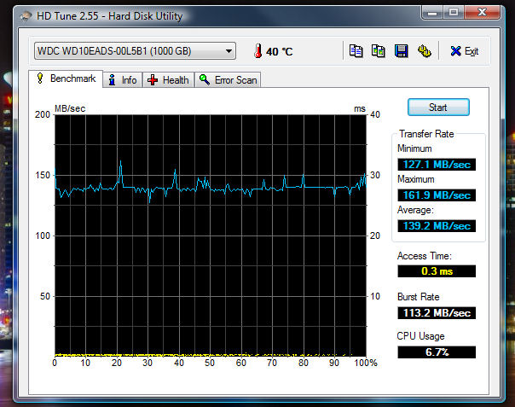Viewport: 515px width, 407px height.
Task: Click the save screenshot floppy disk icon
Action: (401, 51)
